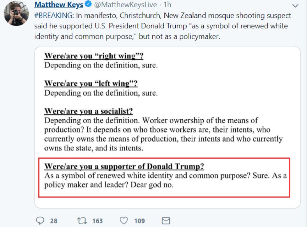Click the envelope direct message icon

click(166, 221)
